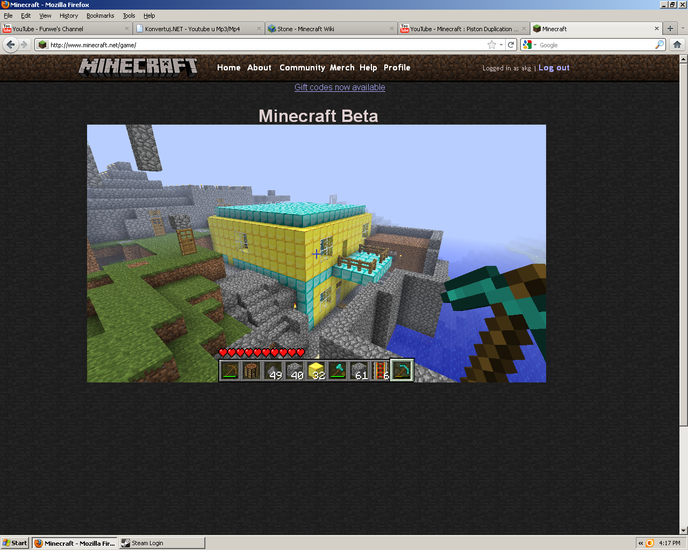Click the browser Forward arrow
This screenshot has height=550, width=688.
pos(24,45)
